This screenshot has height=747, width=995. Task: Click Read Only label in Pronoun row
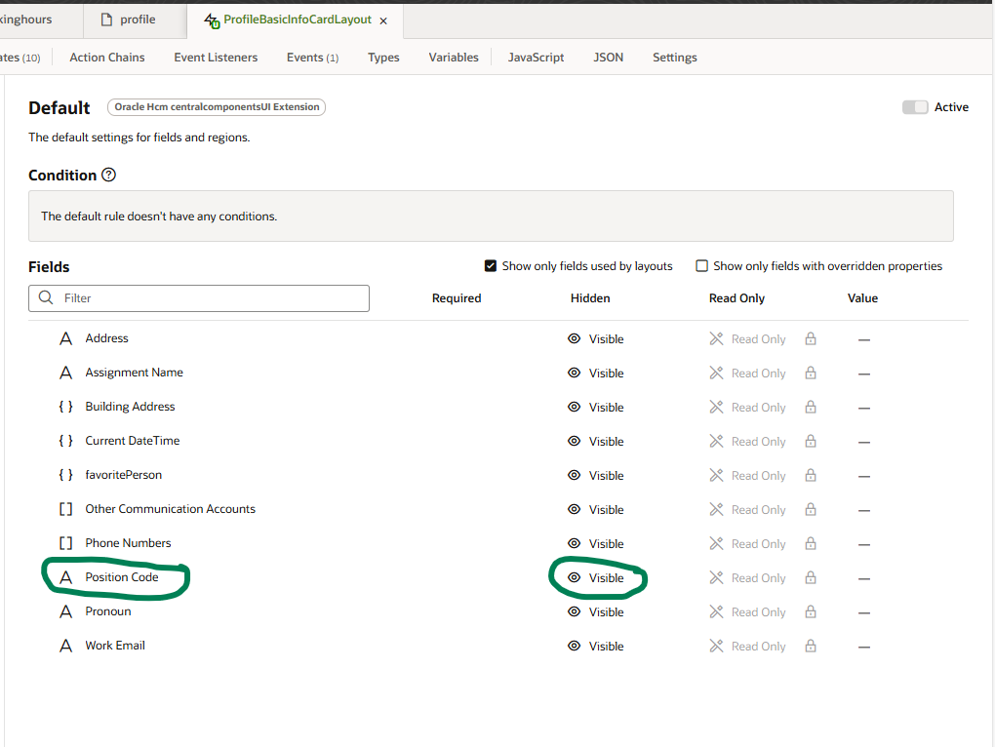coord(758,611)
